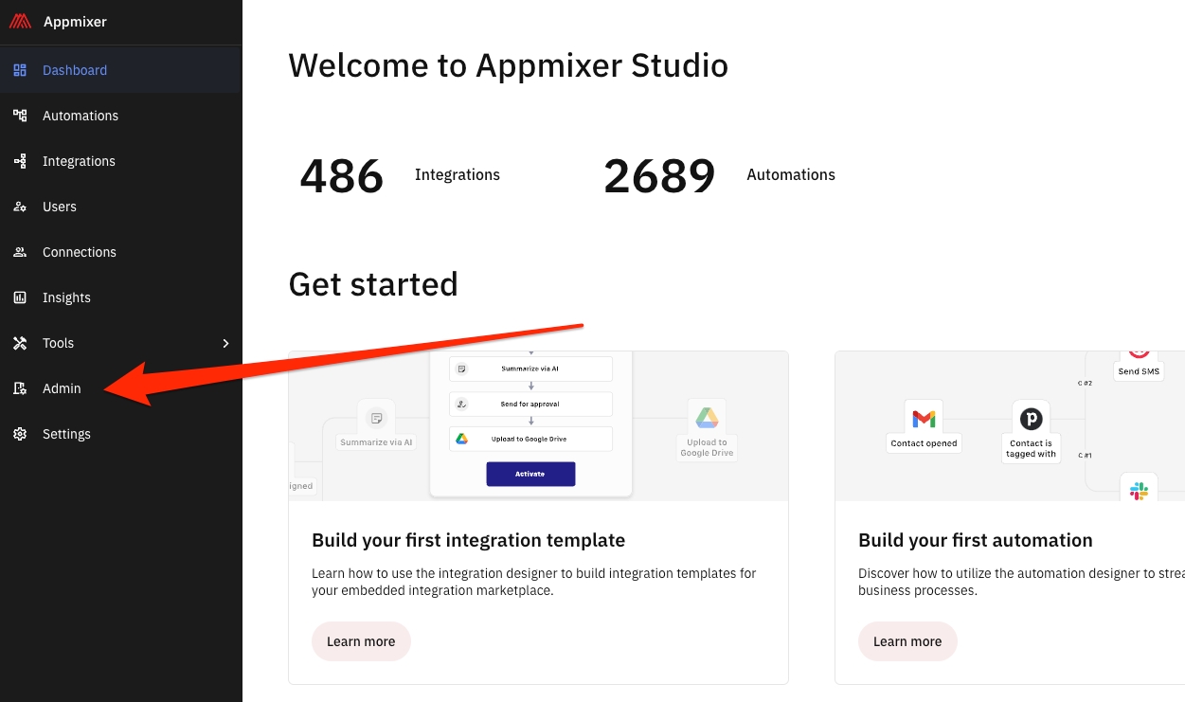Go to the Integrations section
Viewport: 1185px width, 702px height.
click(x=79, y=161)
